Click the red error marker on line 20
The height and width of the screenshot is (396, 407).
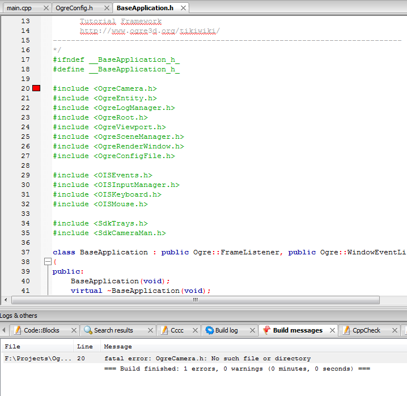pos(36,88)
